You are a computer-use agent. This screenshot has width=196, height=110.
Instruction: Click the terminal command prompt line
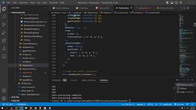click(x=91, y=101)
